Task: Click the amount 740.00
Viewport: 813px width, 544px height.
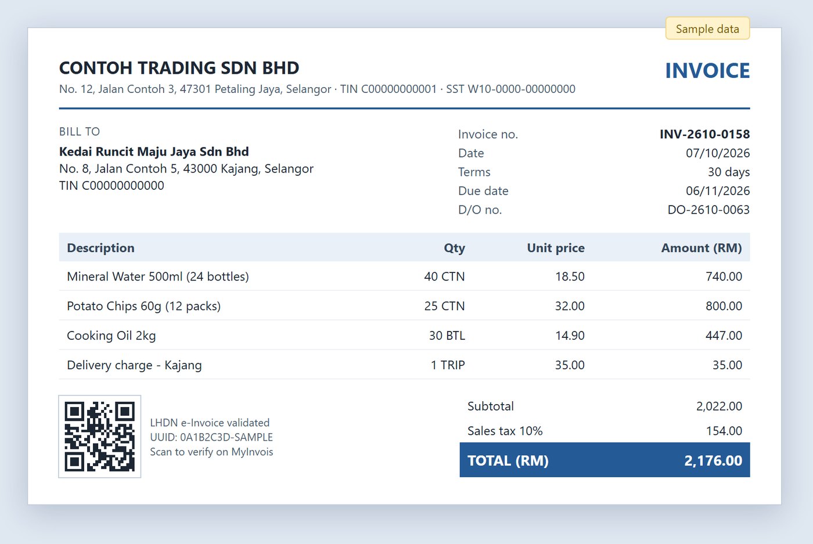Action: tap(724, 276)
